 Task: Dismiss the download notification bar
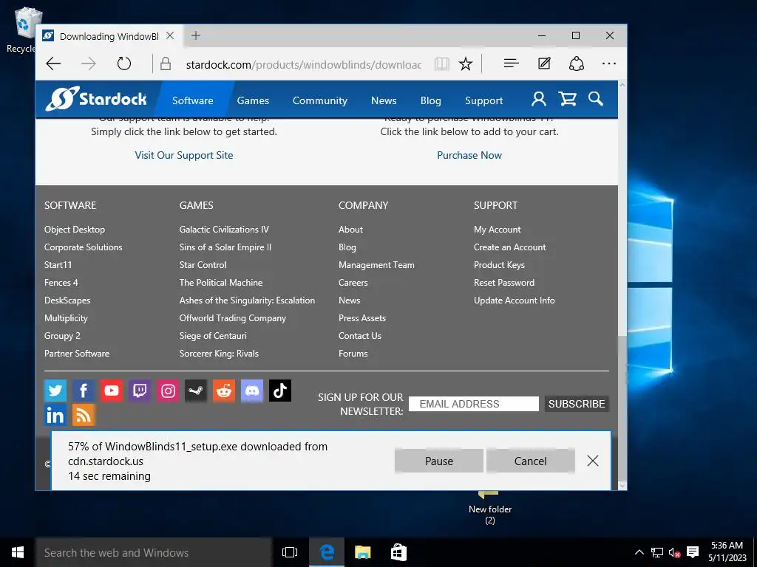[593, 461]
